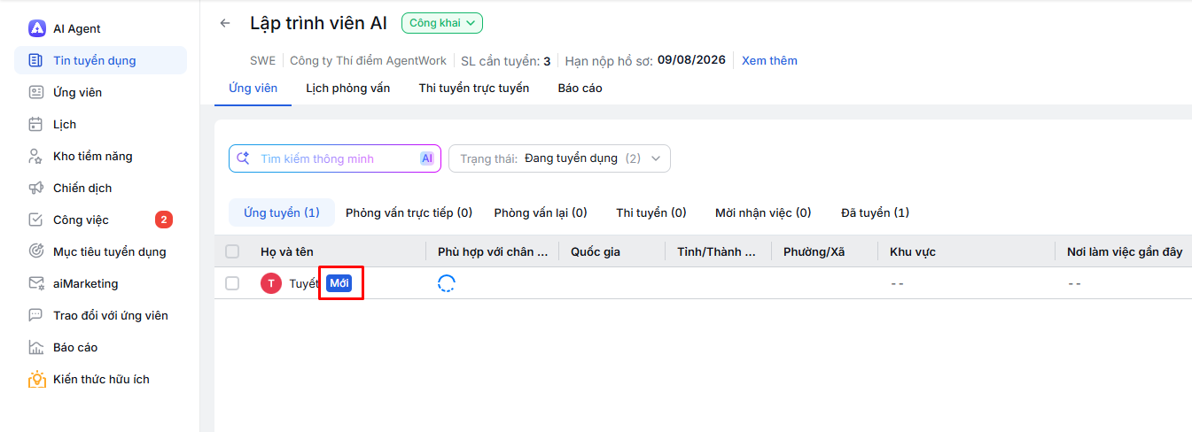Go back using the left arrow icon

225,23
